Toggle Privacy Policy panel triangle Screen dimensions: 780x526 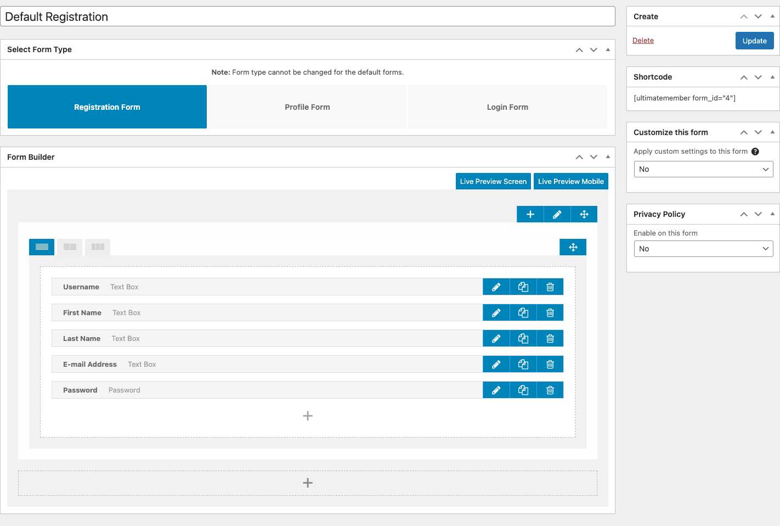click(x=772, y=214)
